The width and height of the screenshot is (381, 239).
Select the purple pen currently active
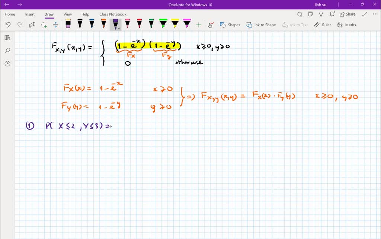(x=116, y=24)
